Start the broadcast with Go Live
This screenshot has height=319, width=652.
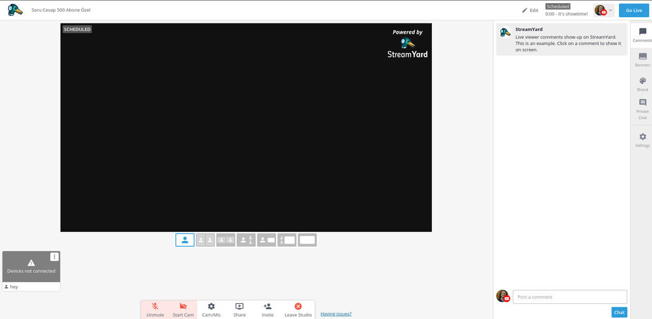[x=634, y=10]
